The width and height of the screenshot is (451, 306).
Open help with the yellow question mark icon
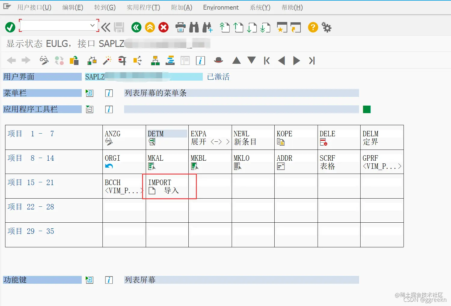tap(312, 27)
